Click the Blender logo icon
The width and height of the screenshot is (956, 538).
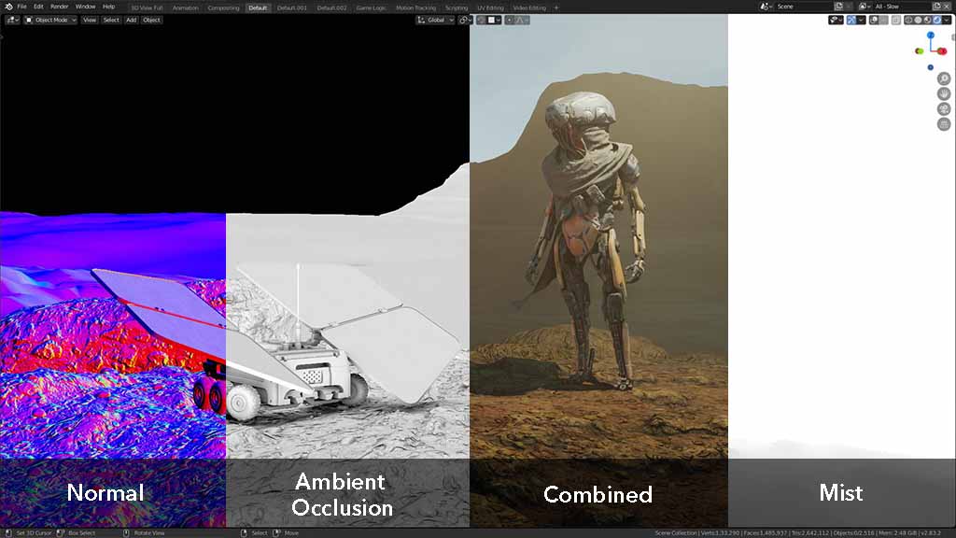8,7
